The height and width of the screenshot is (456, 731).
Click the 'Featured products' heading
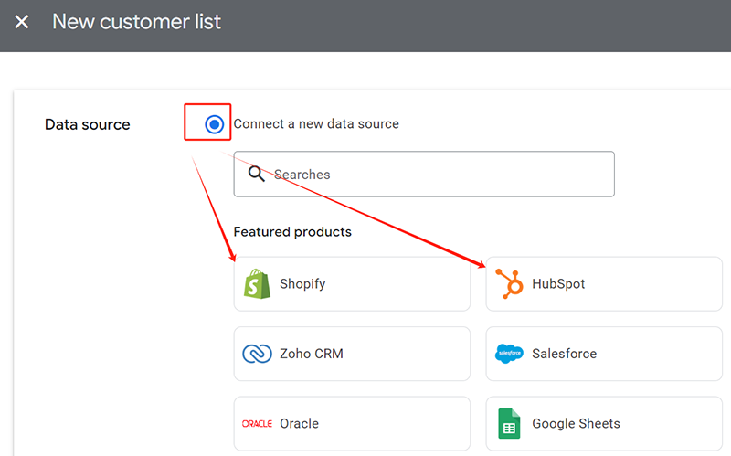(292, 232)
